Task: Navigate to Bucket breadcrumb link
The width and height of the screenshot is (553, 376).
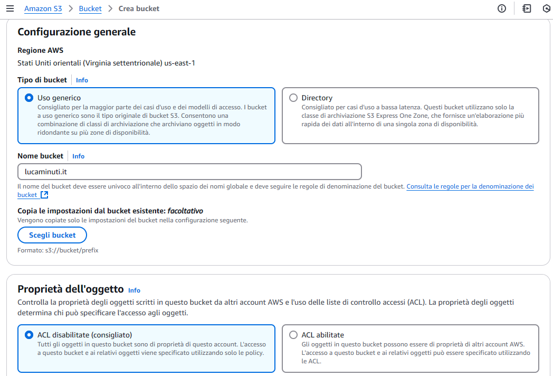Action: tap(90, 8)
